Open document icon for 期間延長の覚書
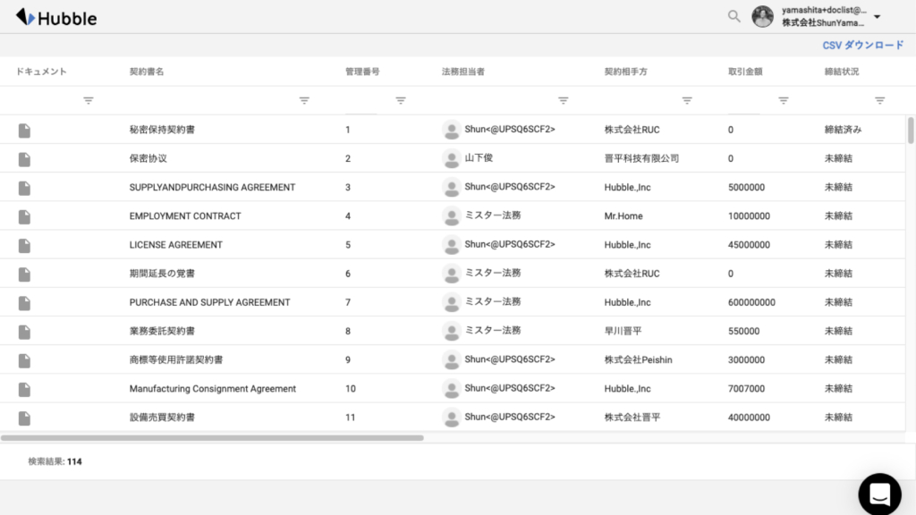The height and width of the screenshot is (515, 916). tap(24, 274)
